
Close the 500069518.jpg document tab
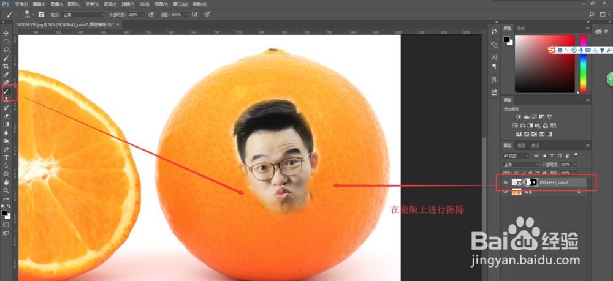tap(118, 24)
